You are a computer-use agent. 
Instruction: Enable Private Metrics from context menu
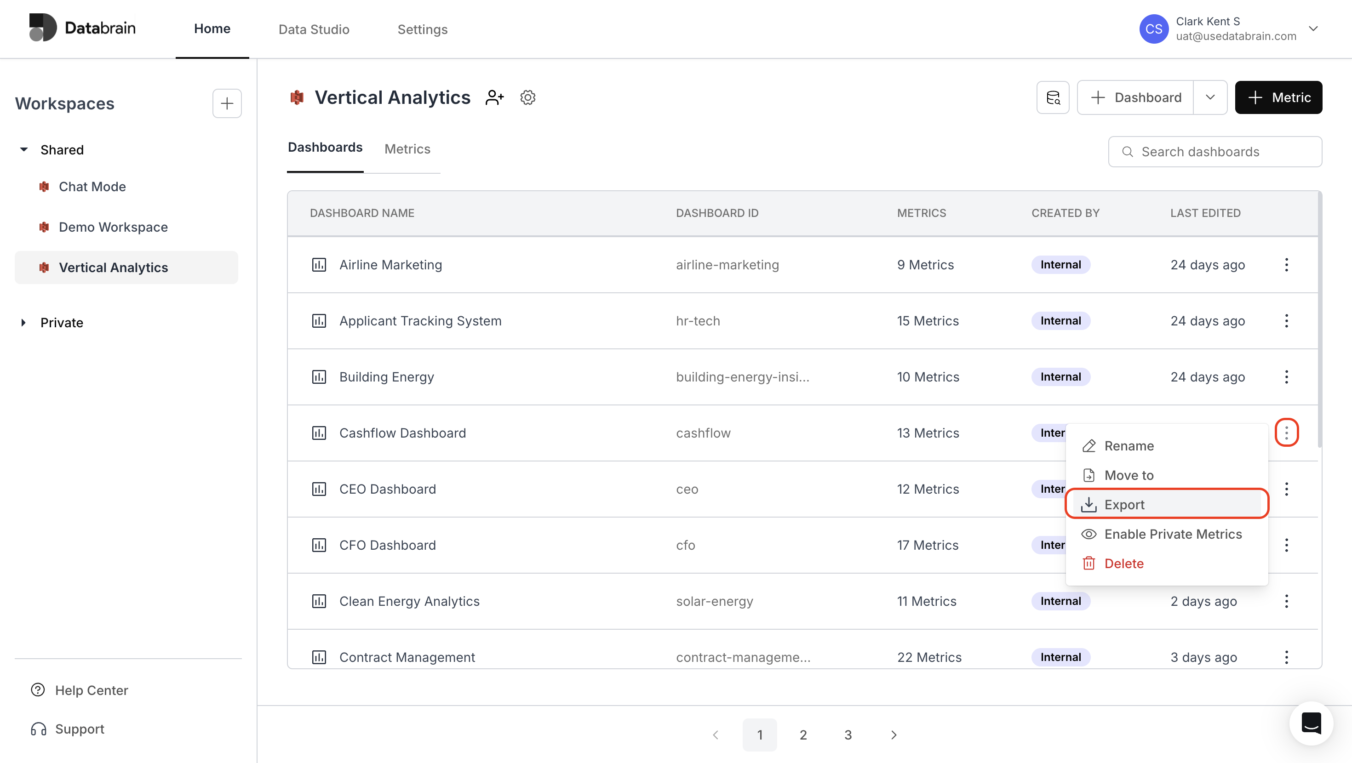point(1173,534)
